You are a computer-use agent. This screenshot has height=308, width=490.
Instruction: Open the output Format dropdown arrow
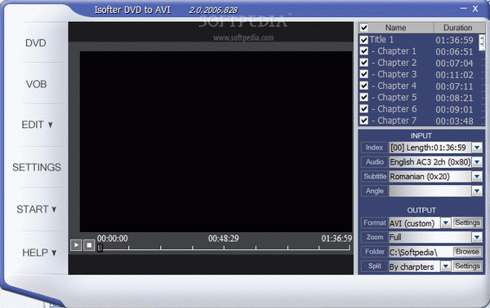tap(446, 223)
